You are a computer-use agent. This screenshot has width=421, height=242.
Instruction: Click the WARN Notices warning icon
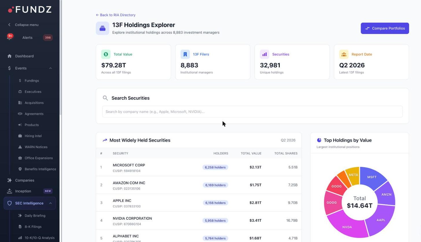(20, 147)
